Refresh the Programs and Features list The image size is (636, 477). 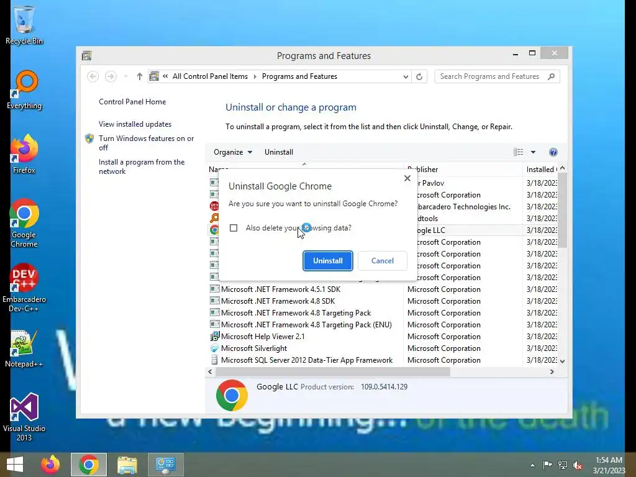tap(419, 76)
